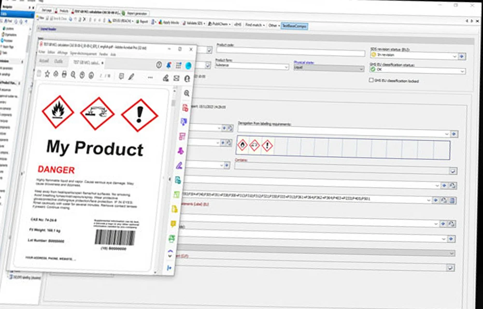Go to next page with Acrobat down-arrow icon
The width and height of the screenshot is (483, 309).
[x=91, y=75]
